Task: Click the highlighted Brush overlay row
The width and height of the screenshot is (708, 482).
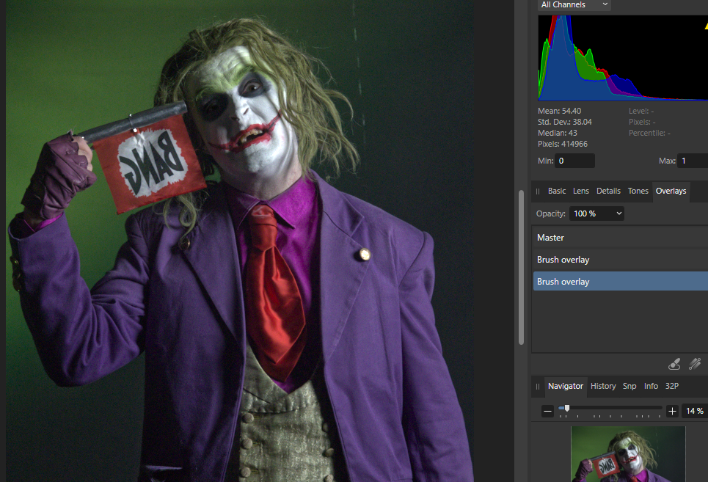Action: click(621, 282)
